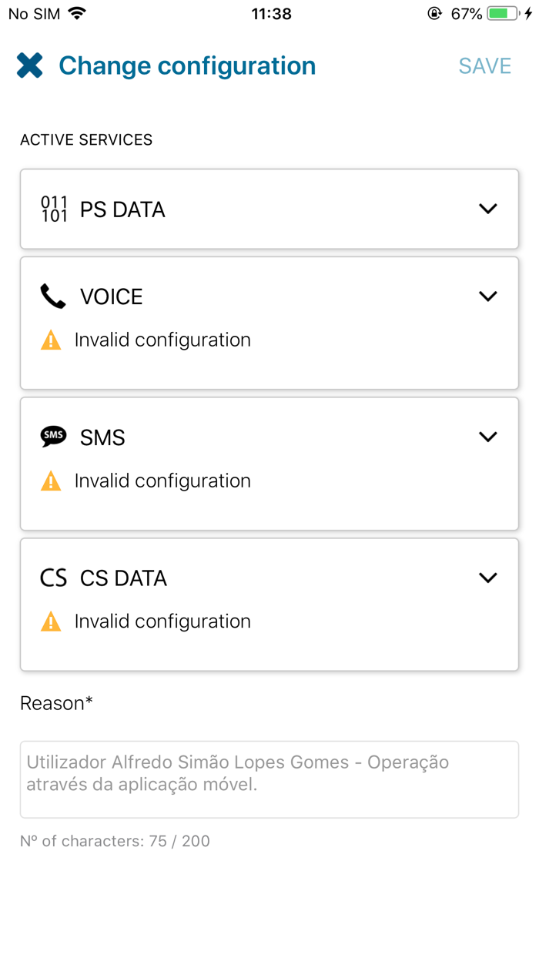Click the CS DATA service icon
The image size is (539, 958).
point(52,577)
